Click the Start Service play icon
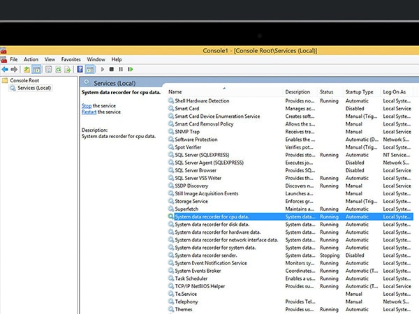 (103, 69)
